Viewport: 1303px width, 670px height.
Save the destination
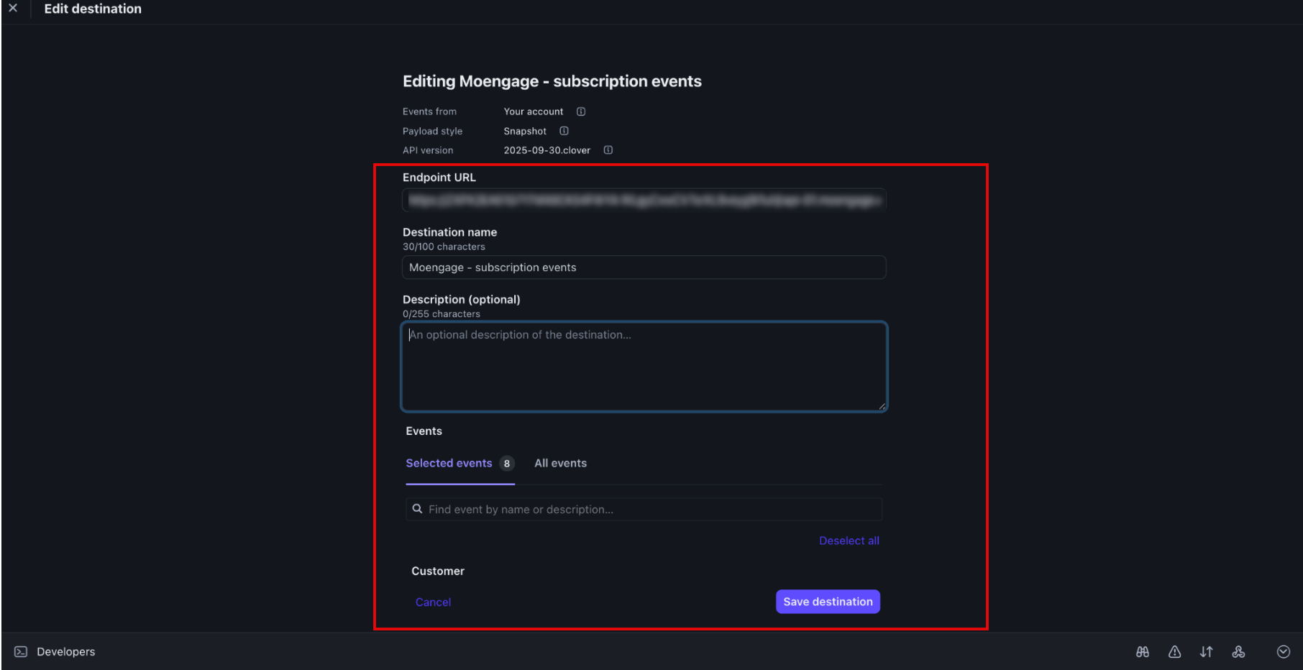[828, 602]
